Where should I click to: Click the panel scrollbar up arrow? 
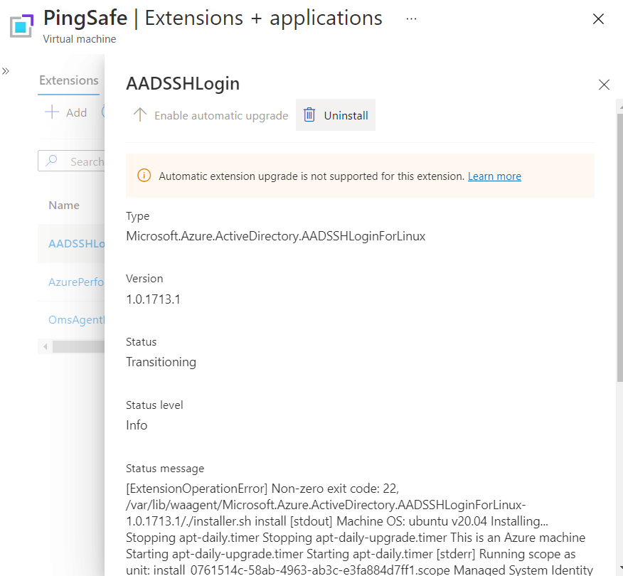(x=618, y=105)
